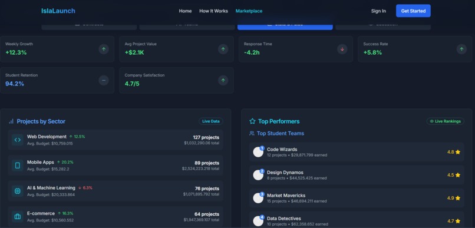Click the Top Student Teams subheading
The image size is (475, 228).
pos(281,133)
